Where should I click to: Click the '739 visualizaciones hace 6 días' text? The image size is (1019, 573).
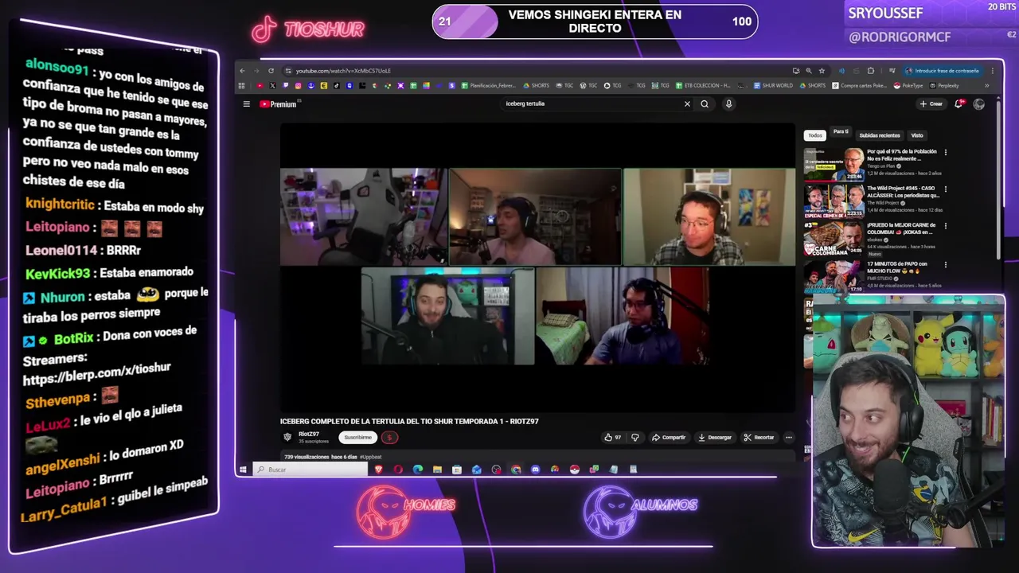(x=321, y=458)
